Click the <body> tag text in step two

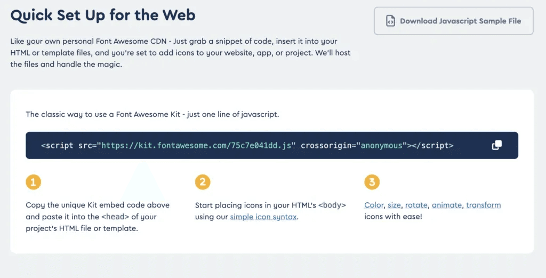pyautogui.click(x=332, y=205)
